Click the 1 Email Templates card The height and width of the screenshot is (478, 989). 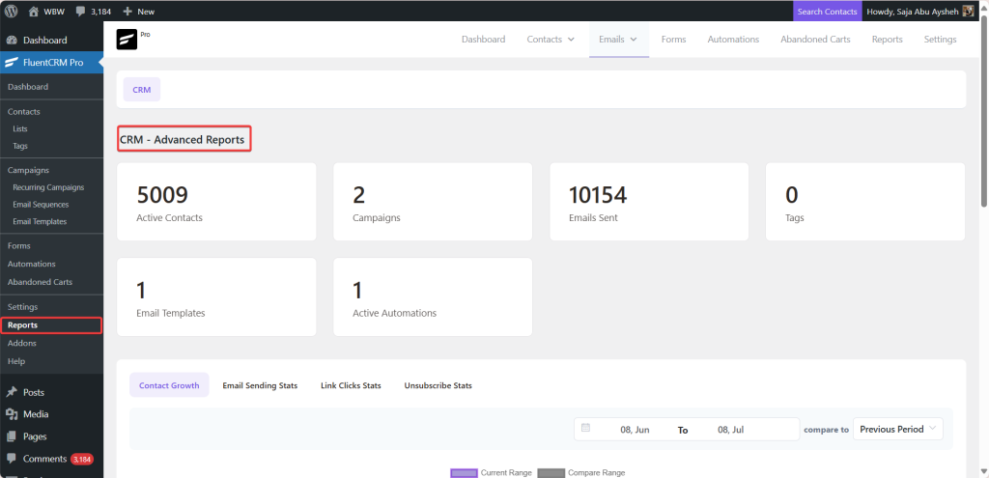coord(216,297)
